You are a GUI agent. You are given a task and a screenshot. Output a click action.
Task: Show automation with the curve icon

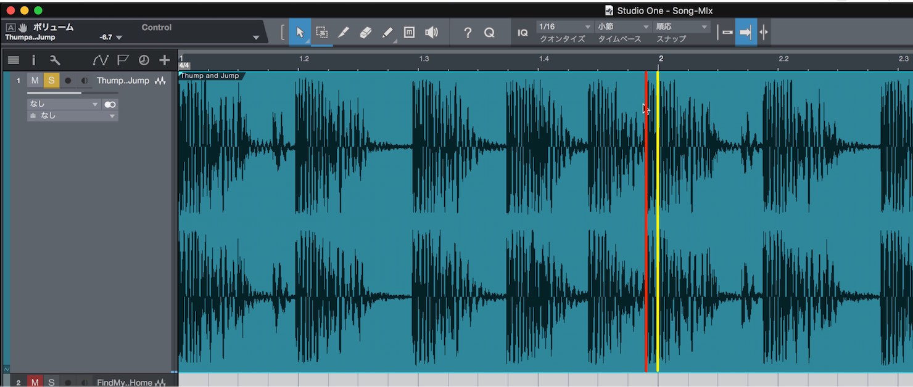tap(101, 60)
